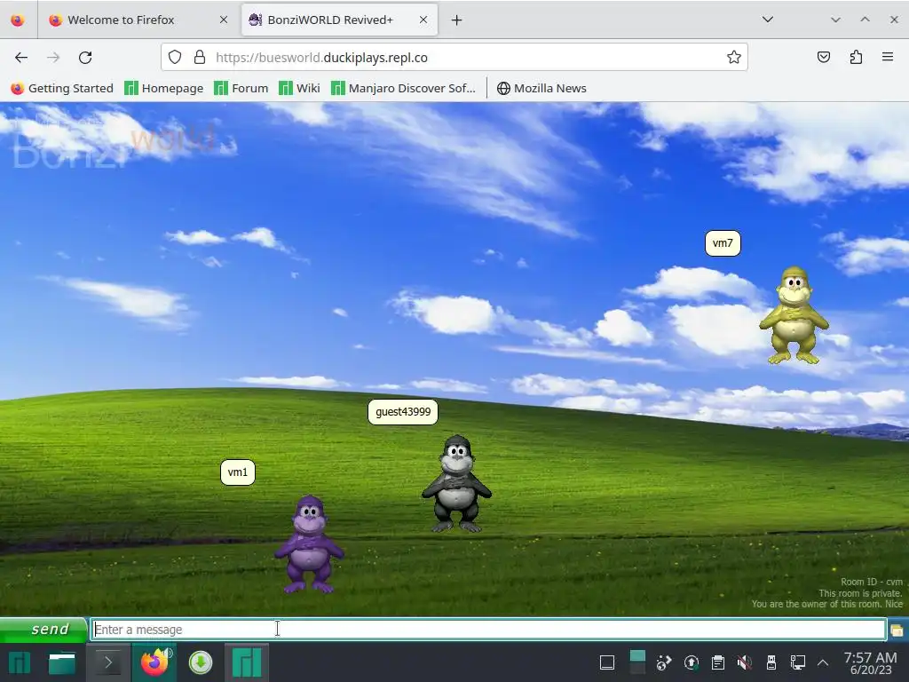Click the black guest43999 gorilla character
Screen dimensions: 909x682
[x=457, y=483]
